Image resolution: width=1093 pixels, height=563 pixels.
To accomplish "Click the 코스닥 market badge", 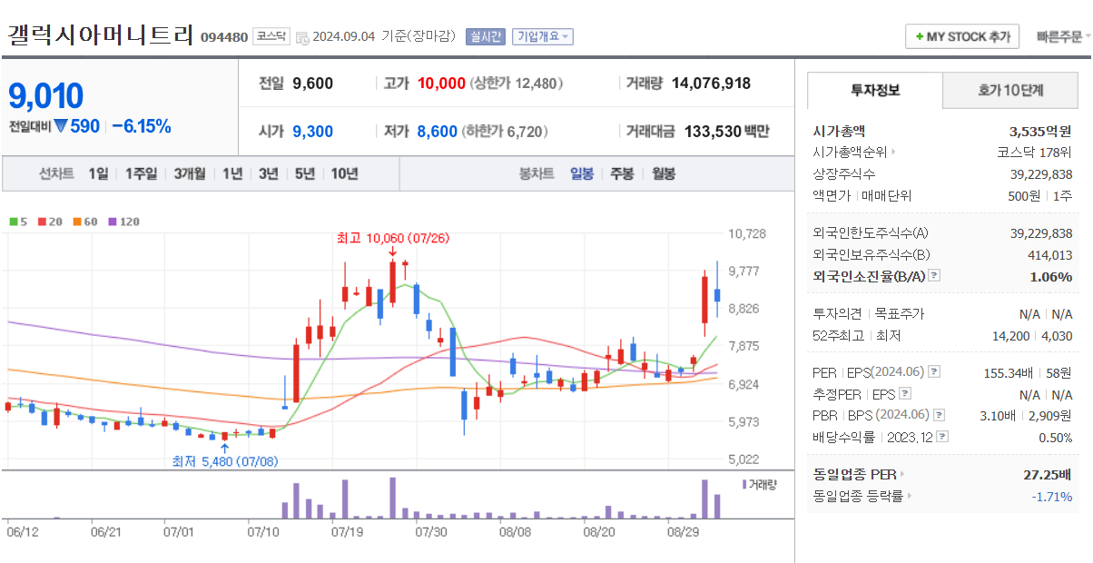I will coord(271,37).
